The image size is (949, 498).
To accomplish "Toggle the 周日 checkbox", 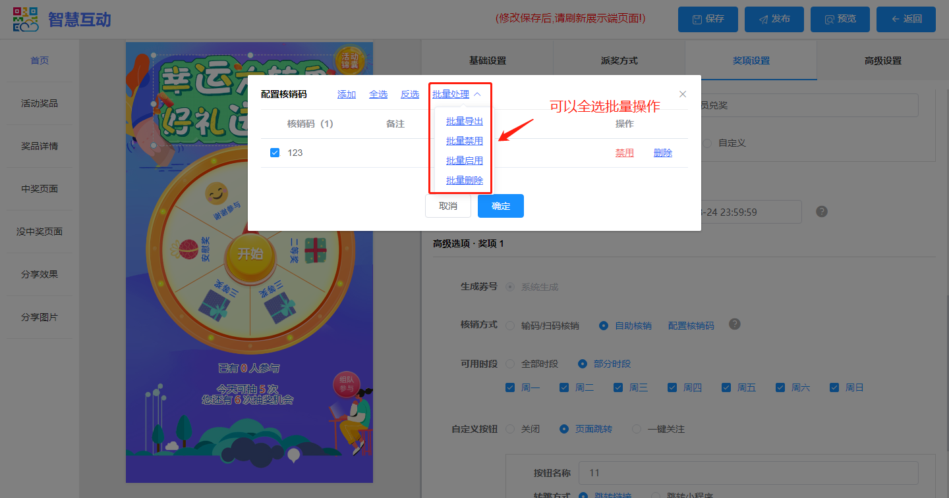I will (834, 387).
